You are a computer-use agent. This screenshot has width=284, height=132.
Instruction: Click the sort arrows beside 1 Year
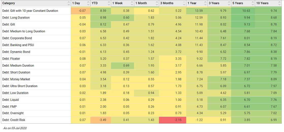(x=205, y=3)
